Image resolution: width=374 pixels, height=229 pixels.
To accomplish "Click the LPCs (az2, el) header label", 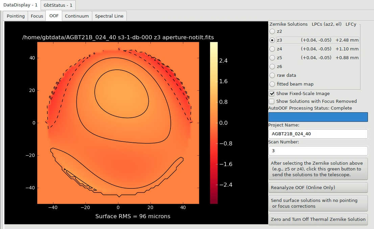I will click(327, 24).
